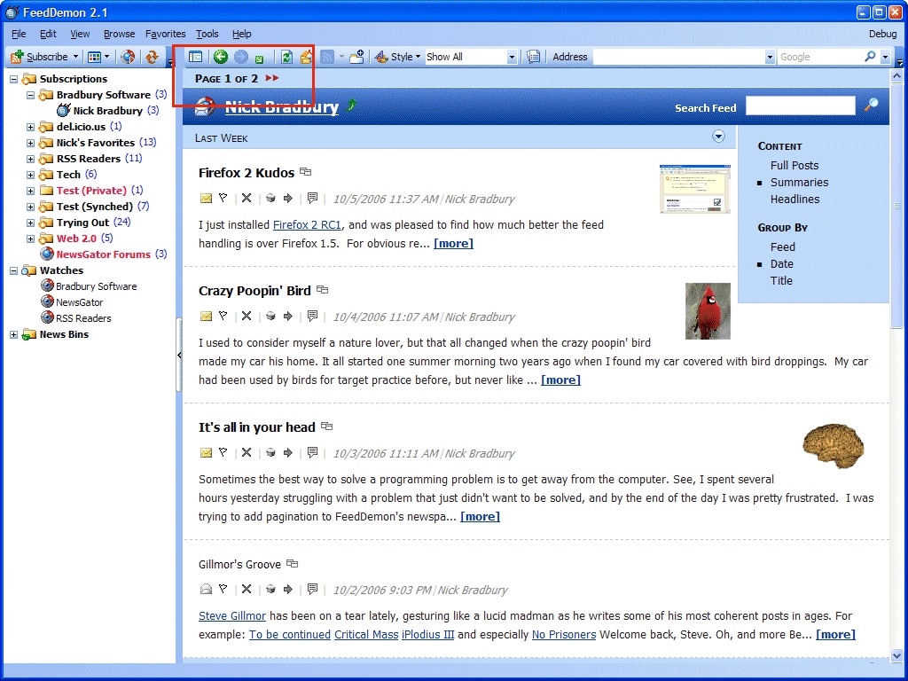Viewport: 908px width, 681px height.
Task: Click the scroll down arrow of the newspaper
Action: 897,655
